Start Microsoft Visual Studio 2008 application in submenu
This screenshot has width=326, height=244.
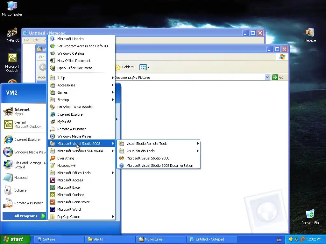pos(159,158)
